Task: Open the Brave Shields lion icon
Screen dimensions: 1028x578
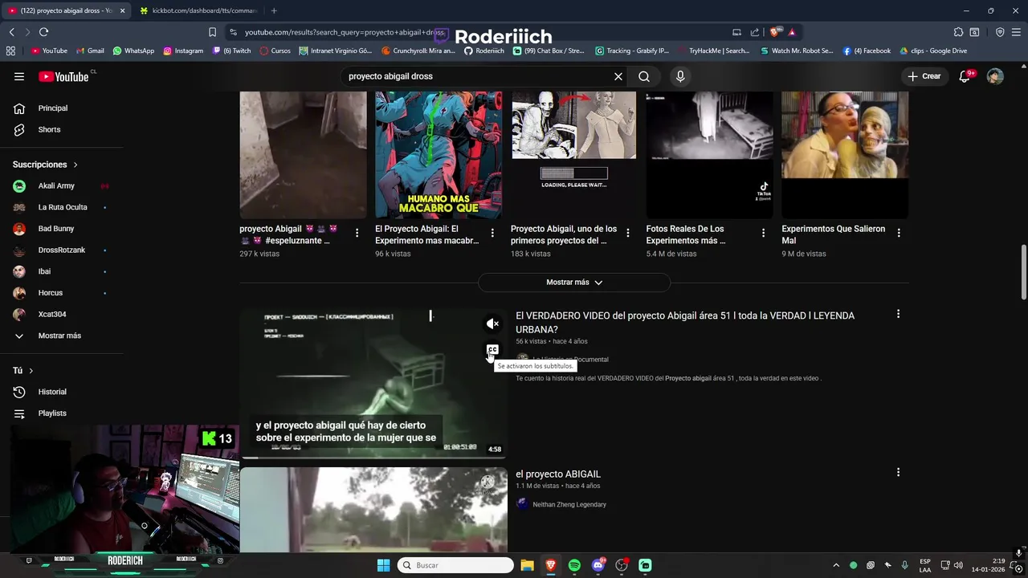Action: click(x=774, y=32)
